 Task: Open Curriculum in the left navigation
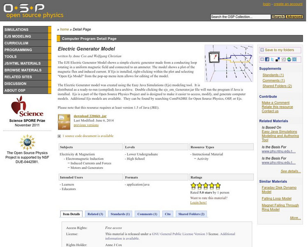(x=27, y=43)
